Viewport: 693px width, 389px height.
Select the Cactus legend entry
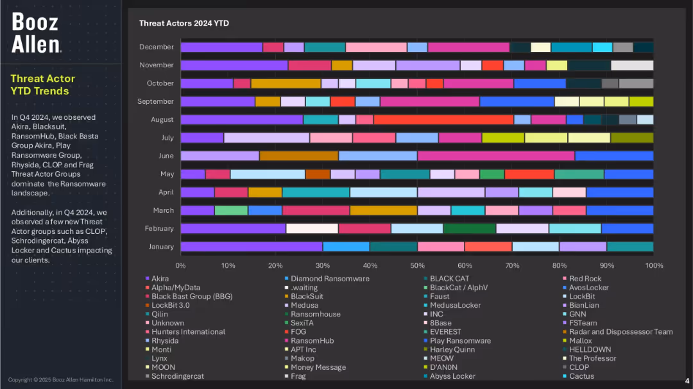coord(579,376)
